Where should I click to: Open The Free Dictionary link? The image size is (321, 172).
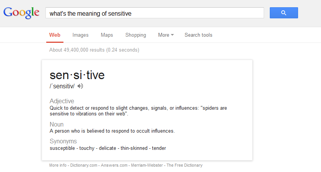184,166
